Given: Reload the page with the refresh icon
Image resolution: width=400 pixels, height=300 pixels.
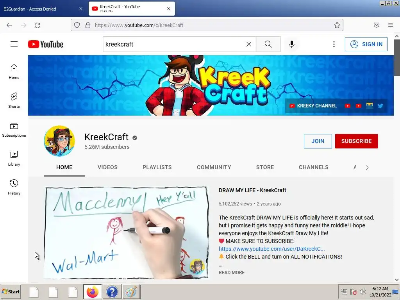Looking at the screenshot, I should pyautogui.click(x=37, y=25).
